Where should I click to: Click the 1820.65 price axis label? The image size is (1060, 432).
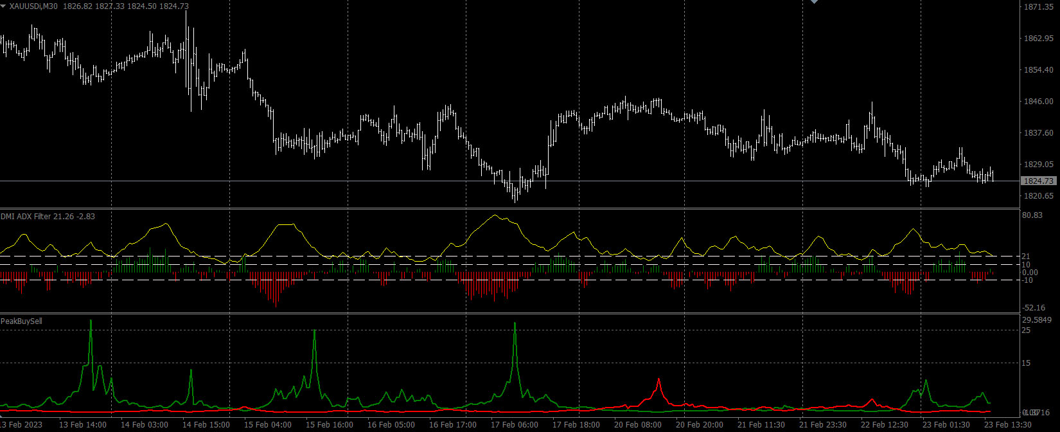coord(1038,196)
